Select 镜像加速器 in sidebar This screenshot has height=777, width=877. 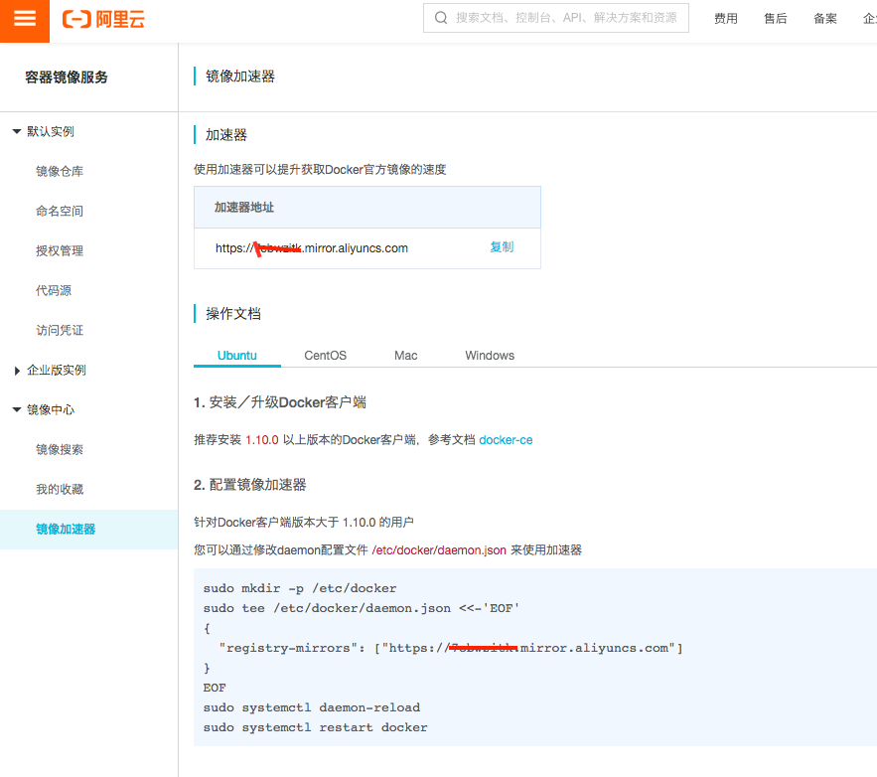89,530
